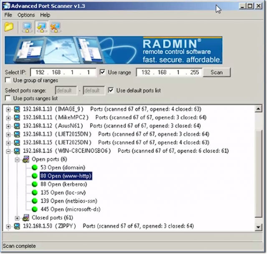Screen dimensions: 267x254
Task: Enable Use group of ranges checkbox
Action: coord(8,80)
